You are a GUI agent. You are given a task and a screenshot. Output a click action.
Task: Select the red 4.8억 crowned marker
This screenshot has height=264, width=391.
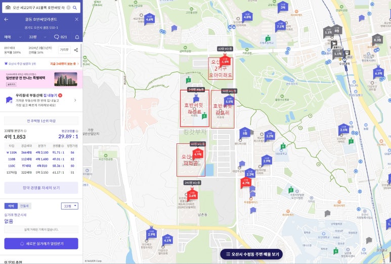(225, 60)
